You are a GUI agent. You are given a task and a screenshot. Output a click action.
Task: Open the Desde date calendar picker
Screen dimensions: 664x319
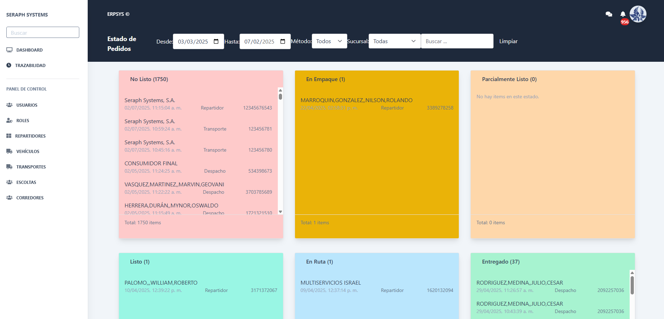tap(216, 41)
